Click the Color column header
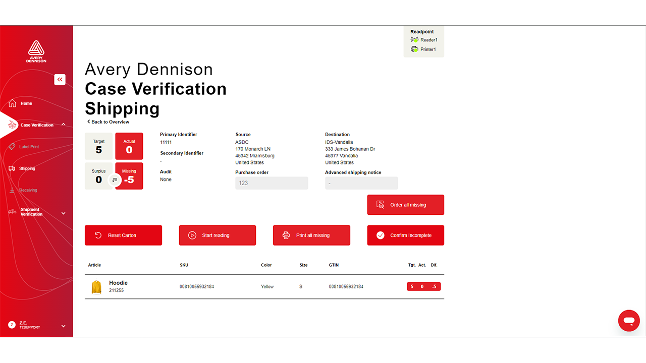Viewport: 646px width, 363px height. 266,265
